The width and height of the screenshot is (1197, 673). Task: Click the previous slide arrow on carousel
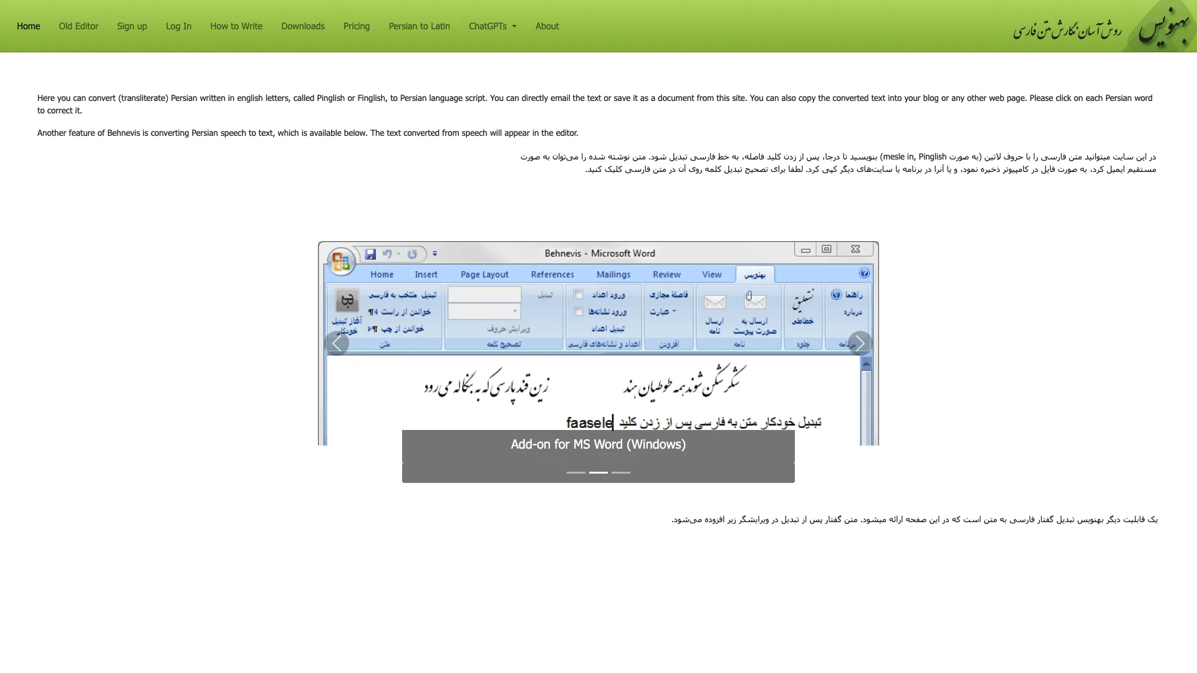[x=337, y=343]
